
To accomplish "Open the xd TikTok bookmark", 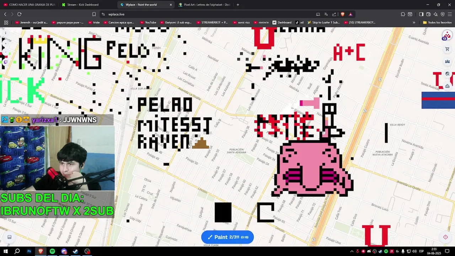I will pos(300,22).
